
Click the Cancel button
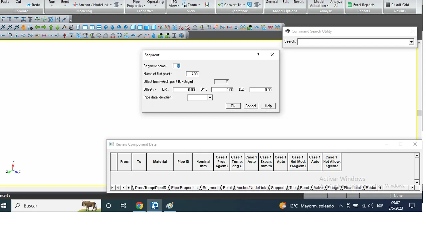pos(251,106)
